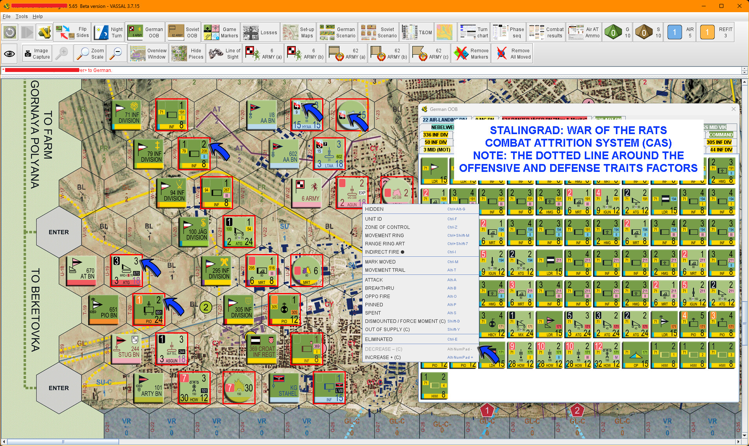The height and width of the screenshot is (446, 749).
Task: Toggle the eye visibility button
Action: click(x=10, y=53)
